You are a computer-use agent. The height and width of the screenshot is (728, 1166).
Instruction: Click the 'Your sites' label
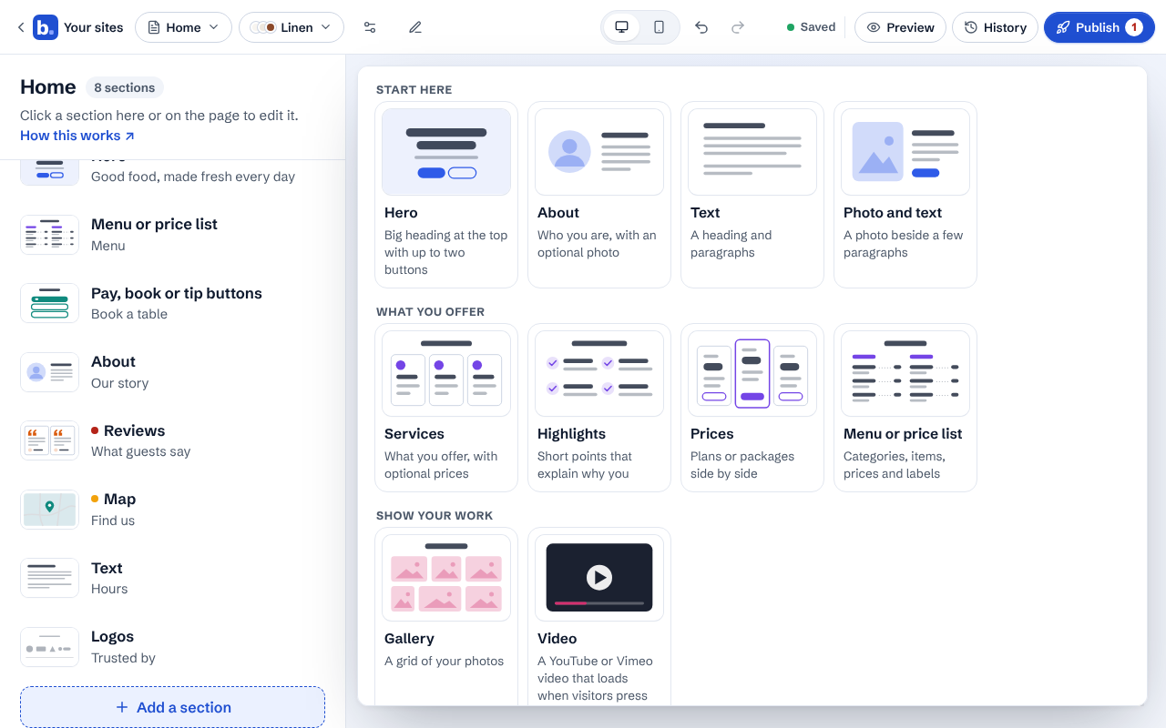(x=93, y=27)
